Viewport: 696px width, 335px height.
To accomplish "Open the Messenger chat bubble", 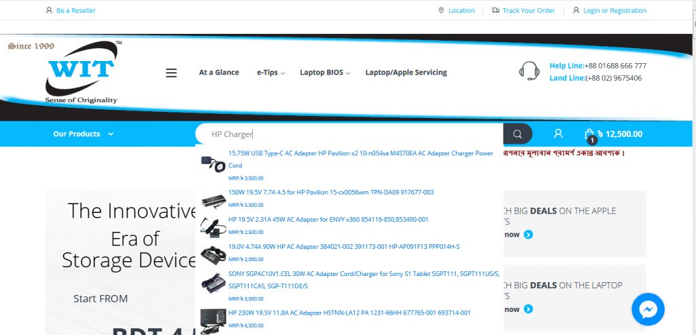I will click(x=648, y=309).
